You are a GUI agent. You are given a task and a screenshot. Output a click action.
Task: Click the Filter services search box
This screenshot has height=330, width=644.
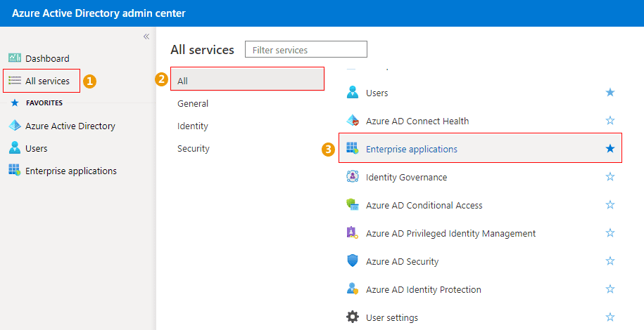pyautogui.click(x=306, y=50)
